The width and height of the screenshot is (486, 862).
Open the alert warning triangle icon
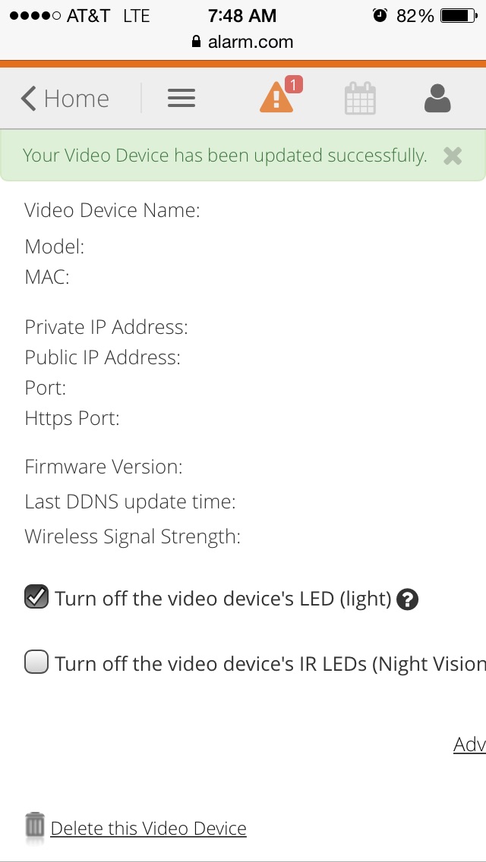[x=276, y=99]
